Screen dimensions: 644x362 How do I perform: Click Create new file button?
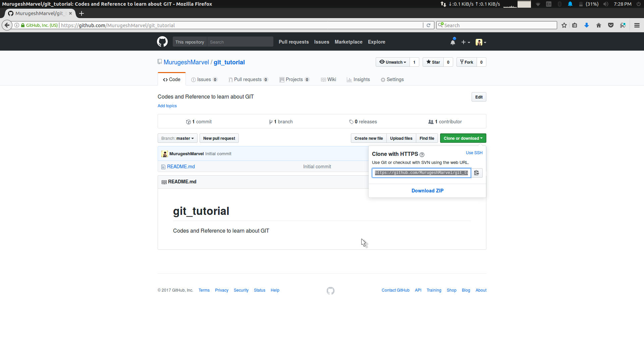[x=369, y=138]
